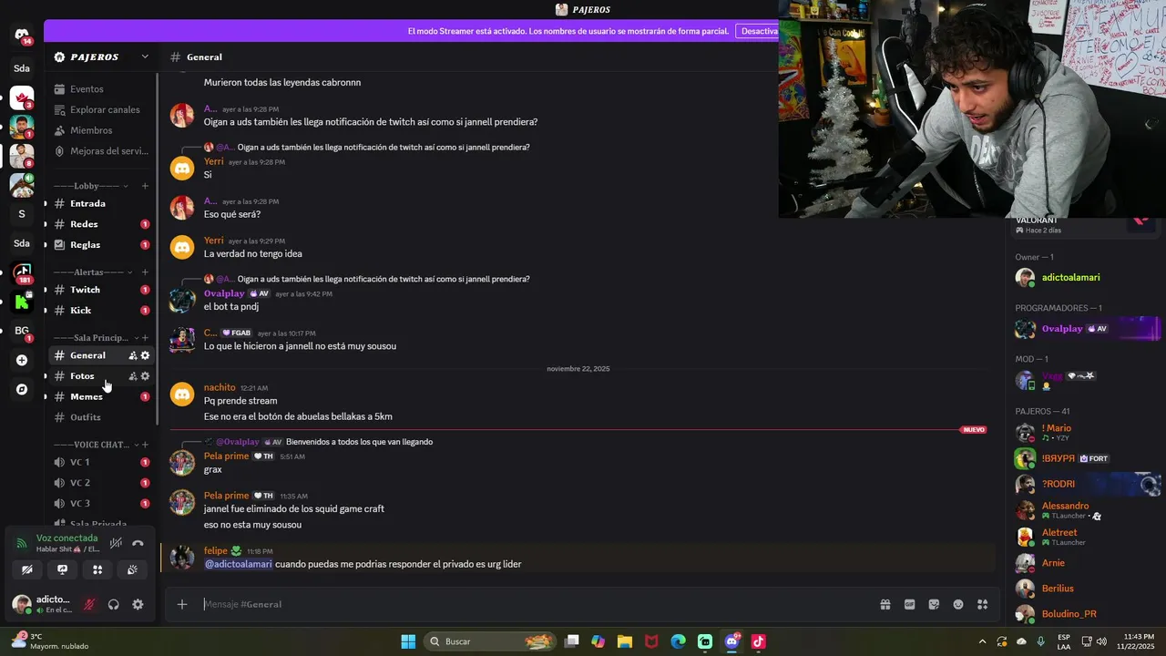Open Mejoras del servidor
Image resolution: width=1166 pixels, height=656 pixels.
100,151
